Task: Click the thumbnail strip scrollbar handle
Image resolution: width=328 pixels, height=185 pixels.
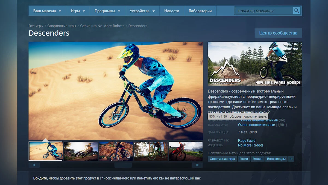Action: click(x=123, y=165)
